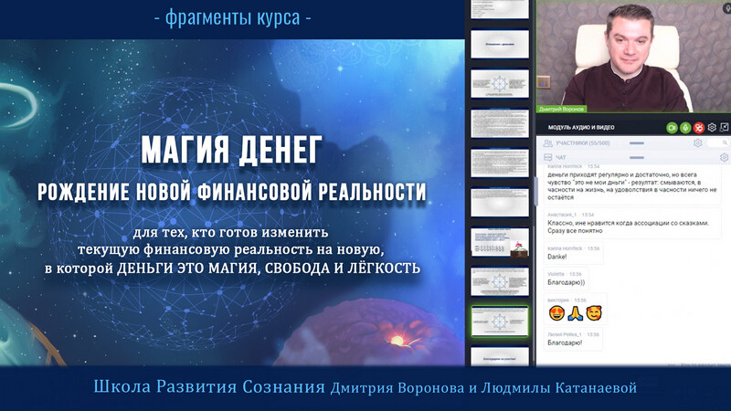This screenshot has height=411, width=731.
Task: Open audio and video module settings gear
Action: click(712, 128)
